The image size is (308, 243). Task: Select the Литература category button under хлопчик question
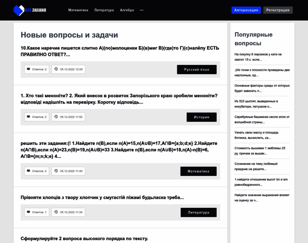point(199,213)
